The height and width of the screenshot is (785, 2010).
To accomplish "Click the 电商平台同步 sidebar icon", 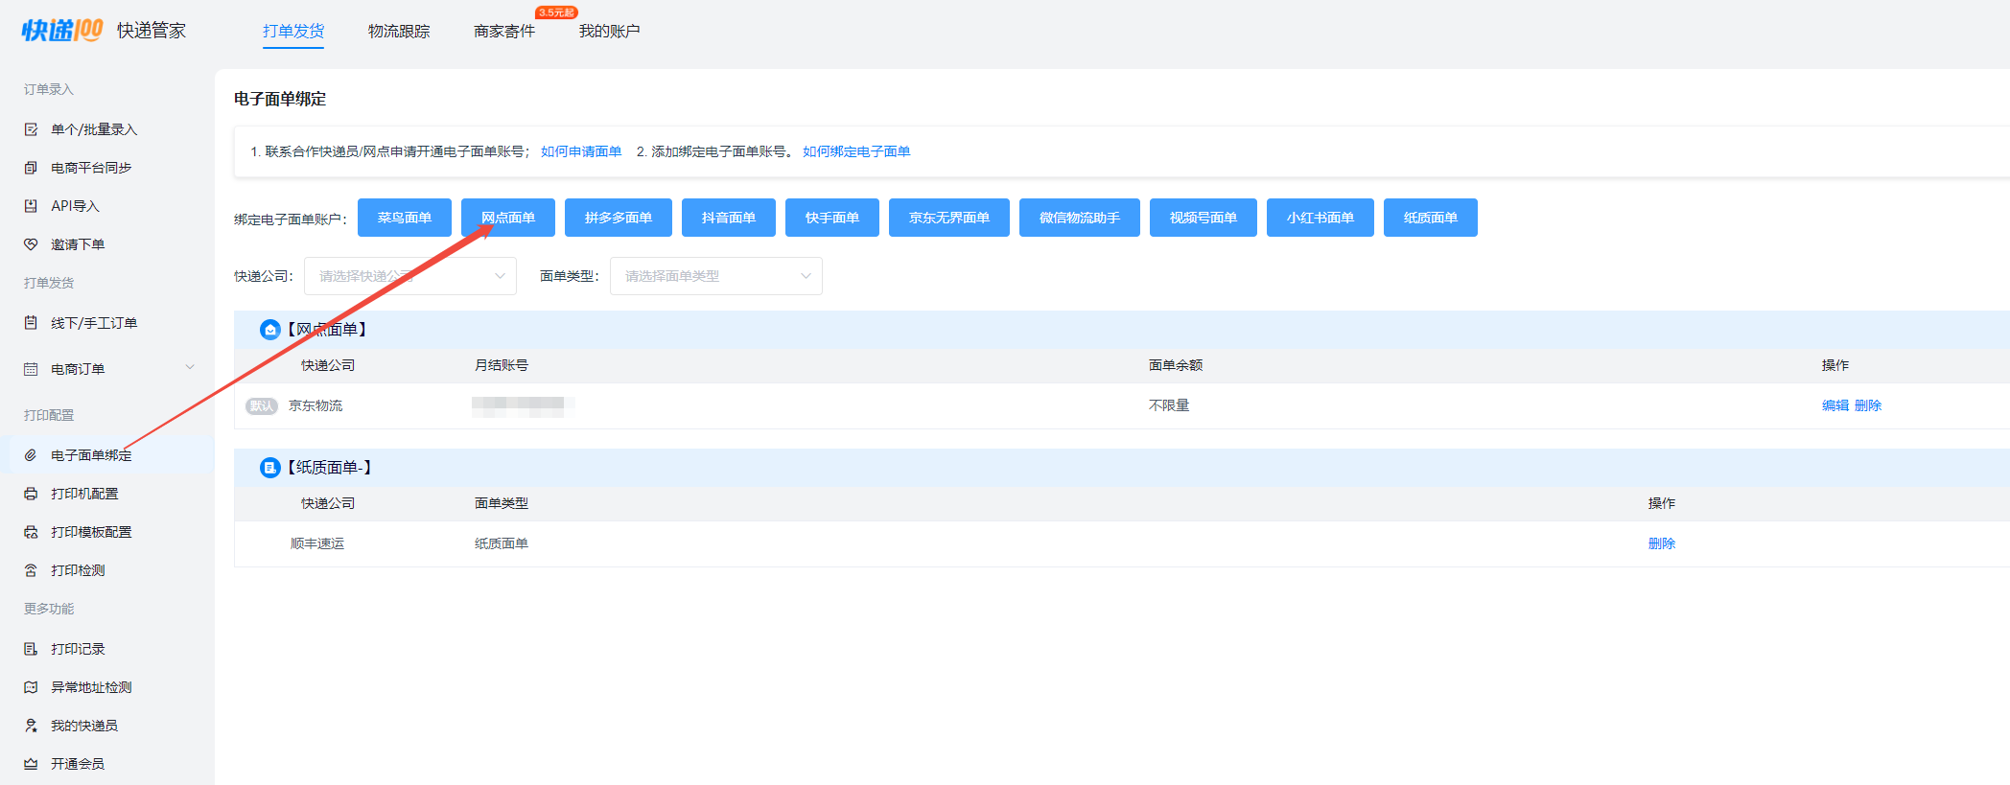I will pyautogui.click(x=31, y=168).
